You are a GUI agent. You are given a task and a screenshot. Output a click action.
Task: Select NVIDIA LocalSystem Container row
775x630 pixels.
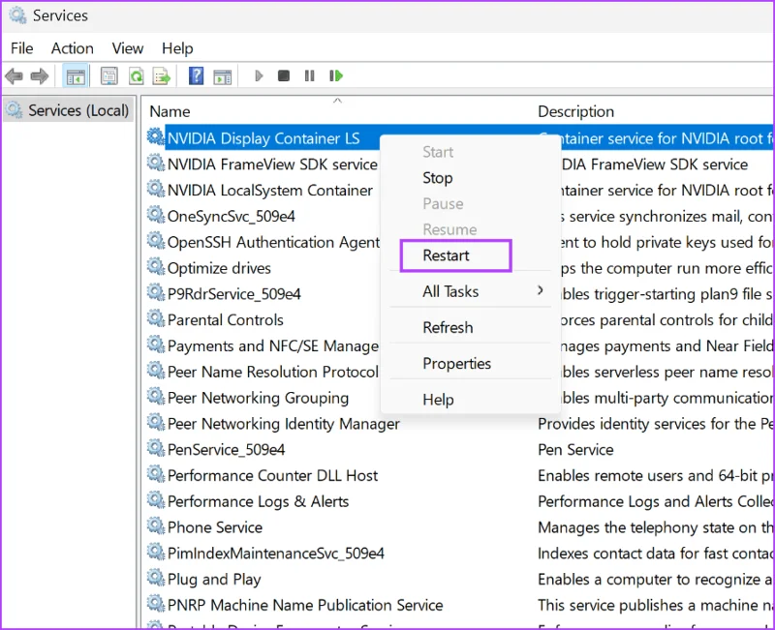coord(270,190)
